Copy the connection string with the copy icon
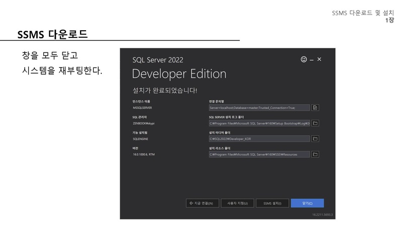403x227 pixels. pos(315,107)
